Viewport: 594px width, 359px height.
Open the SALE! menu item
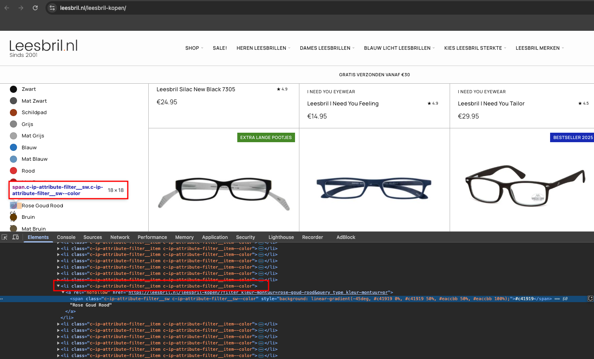pyautogui.click(x=220, y=48)
